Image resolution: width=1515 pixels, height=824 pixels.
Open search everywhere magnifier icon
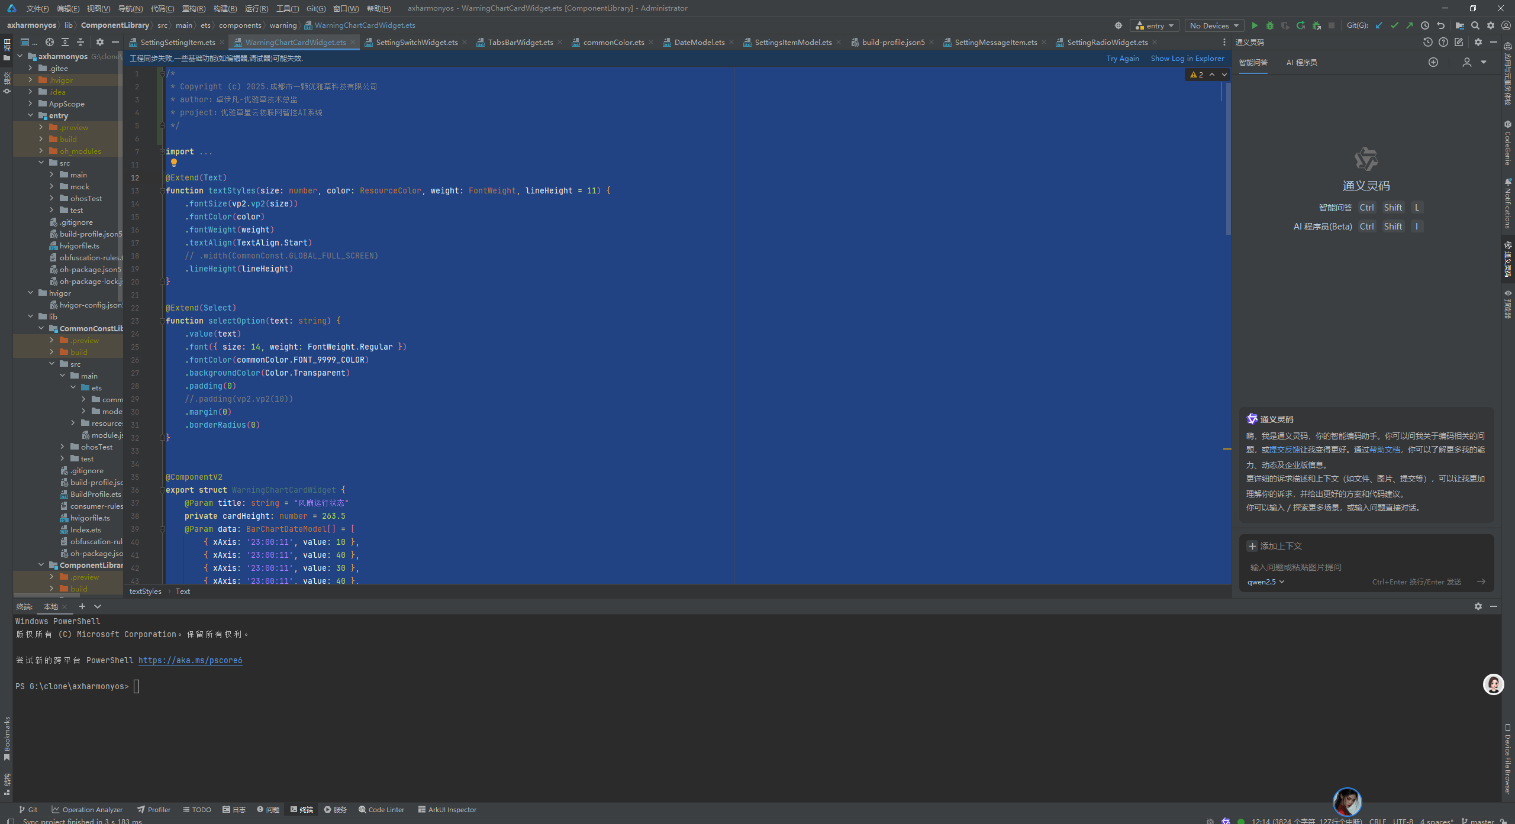click(1475, 25)
